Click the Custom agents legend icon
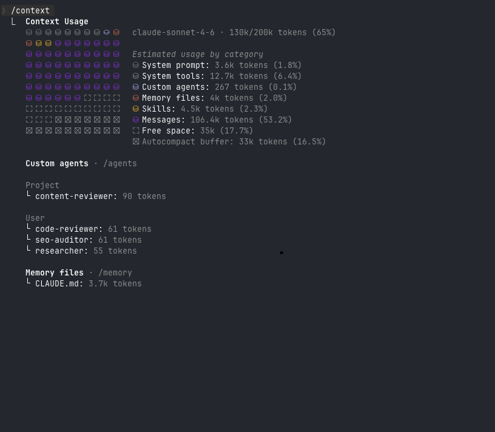This screenshot has height=432, width=495. pos(136,87)
